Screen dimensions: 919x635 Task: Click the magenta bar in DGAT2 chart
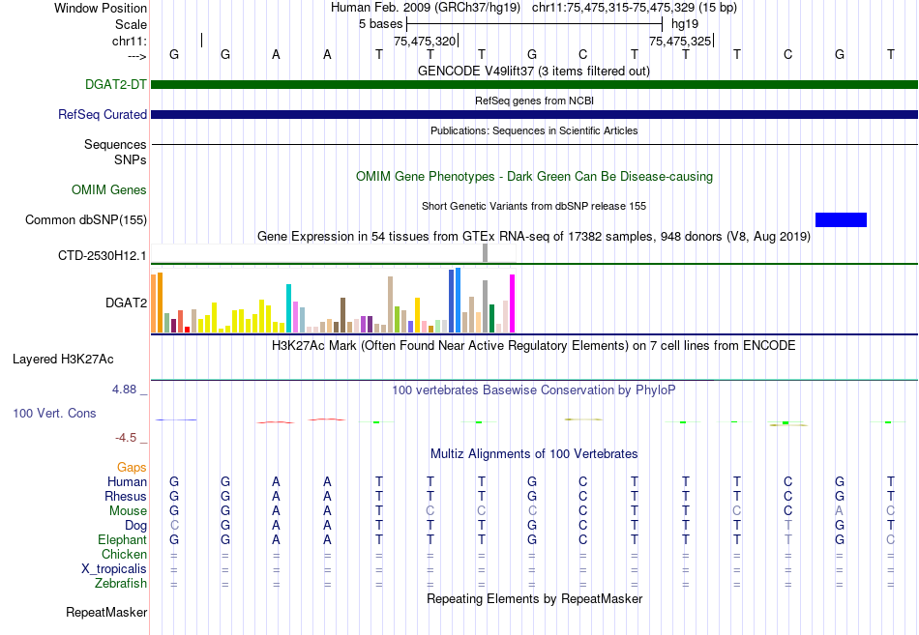coord(513,303)
